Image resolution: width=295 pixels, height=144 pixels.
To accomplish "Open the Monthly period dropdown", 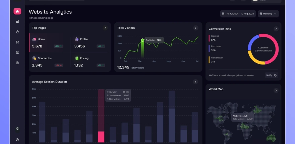I will pyautogui.click(x=268, y=14).
